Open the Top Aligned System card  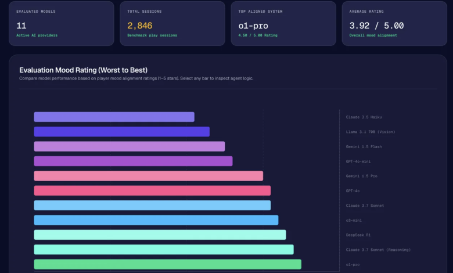click(x=283, y=23)
